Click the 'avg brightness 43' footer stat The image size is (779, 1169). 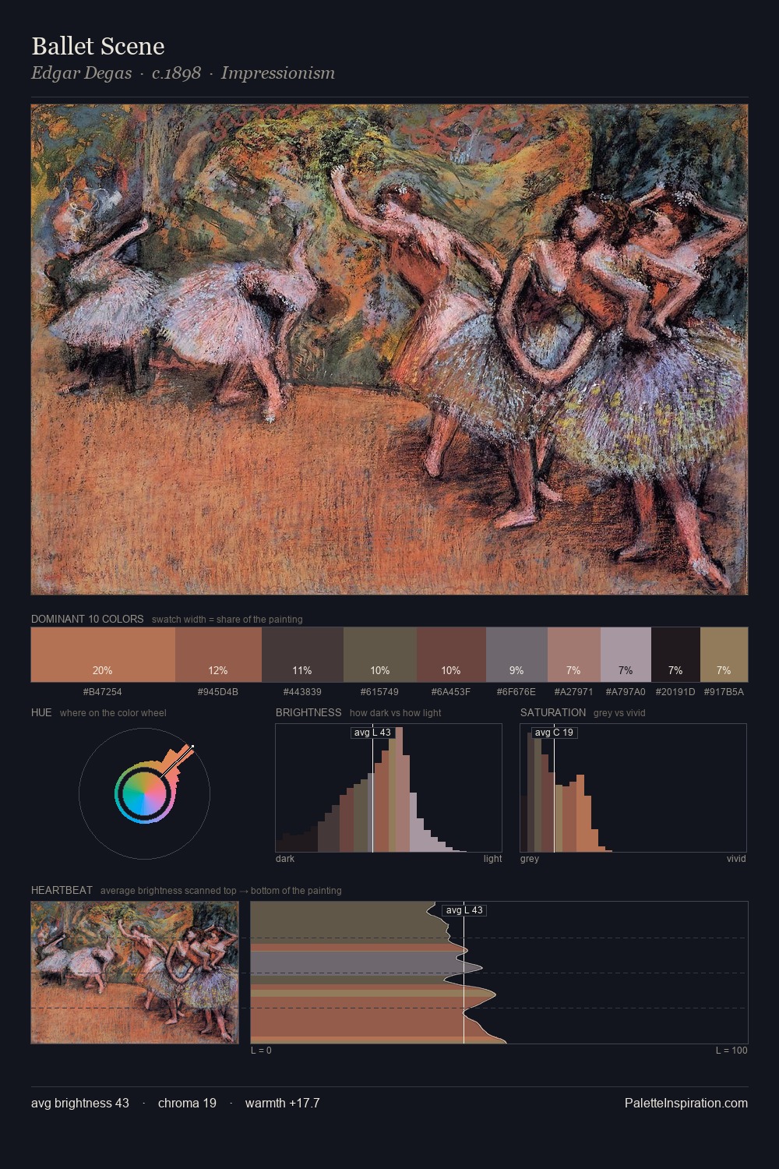click(x=80, y=1104)
